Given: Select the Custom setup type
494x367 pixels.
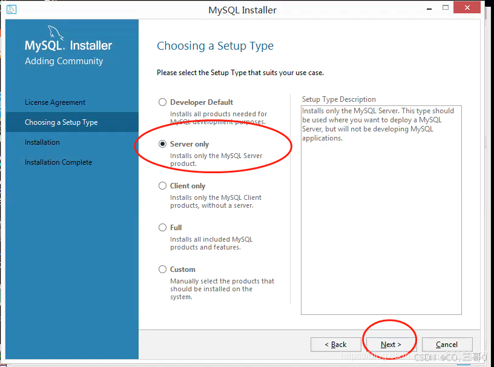Looking at the screenshot, I should (162, 269).
